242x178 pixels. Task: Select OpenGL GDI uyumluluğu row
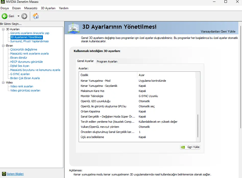click(x=137, y=101)
